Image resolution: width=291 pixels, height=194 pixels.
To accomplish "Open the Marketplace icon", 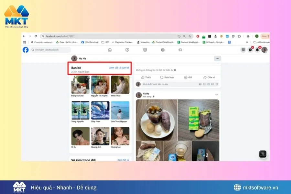I will click(x=145, y=50).
